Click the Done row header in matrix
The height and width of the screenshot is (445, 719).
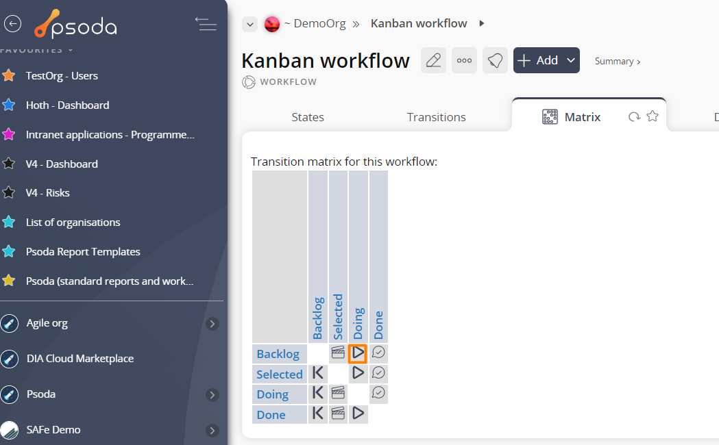[271, 415]
